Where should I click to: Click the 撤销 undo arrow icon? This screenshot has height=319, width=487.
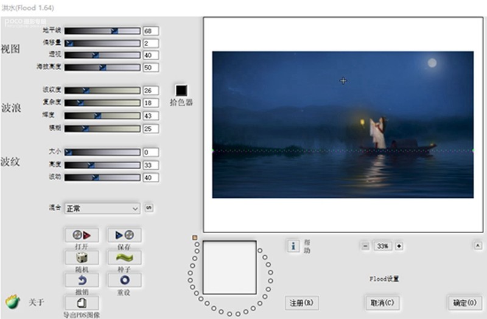point(82,280)
